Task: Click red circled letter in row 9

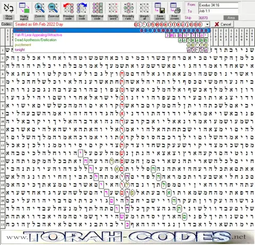Action: pyautogui.click(x=122, y=113)
